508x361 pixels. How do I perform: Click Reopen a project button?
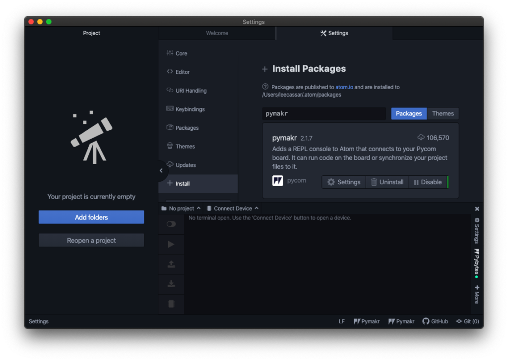coord(91,240)
